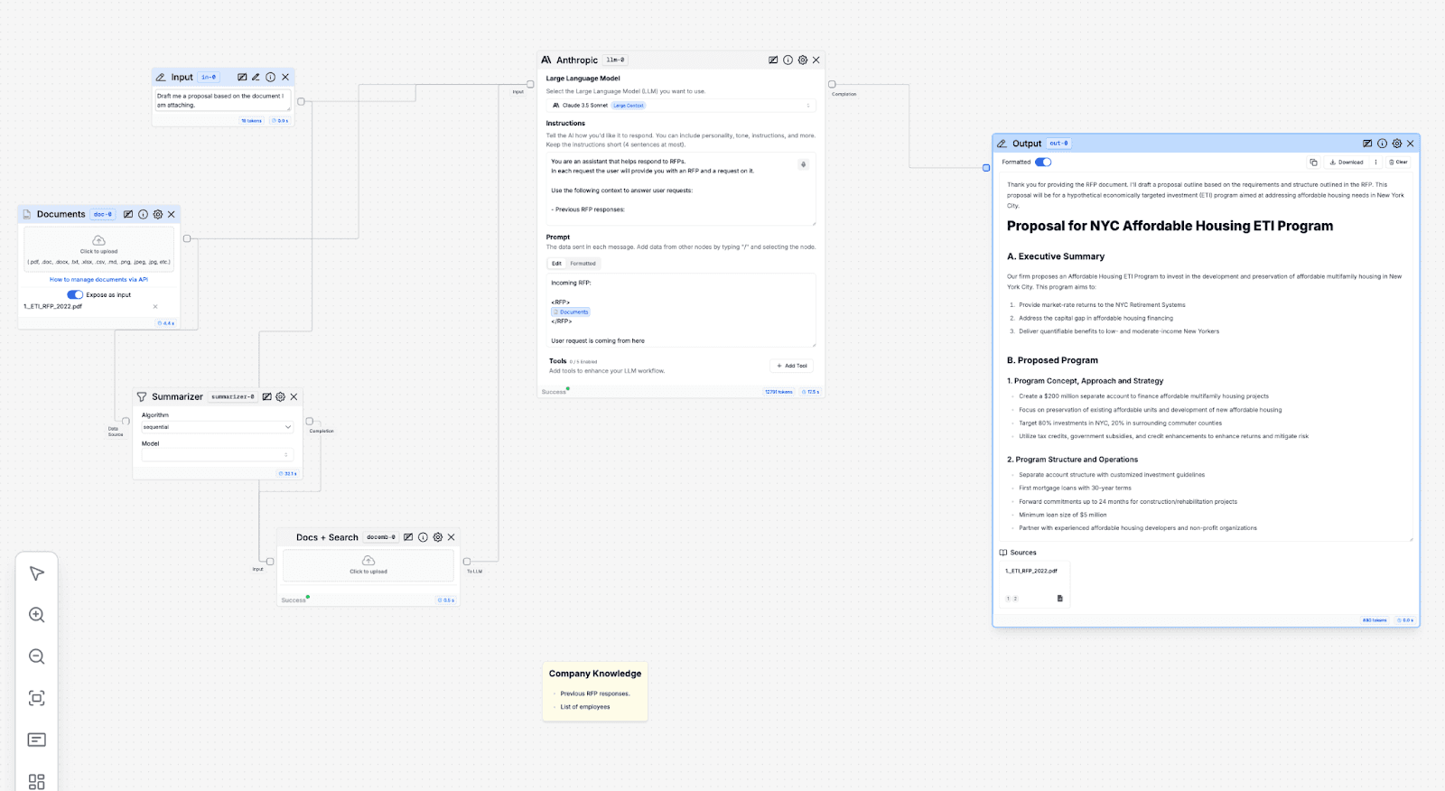
Task: Open Output node settings gear
Action: pyautogui.click(x=1397, y=144)
